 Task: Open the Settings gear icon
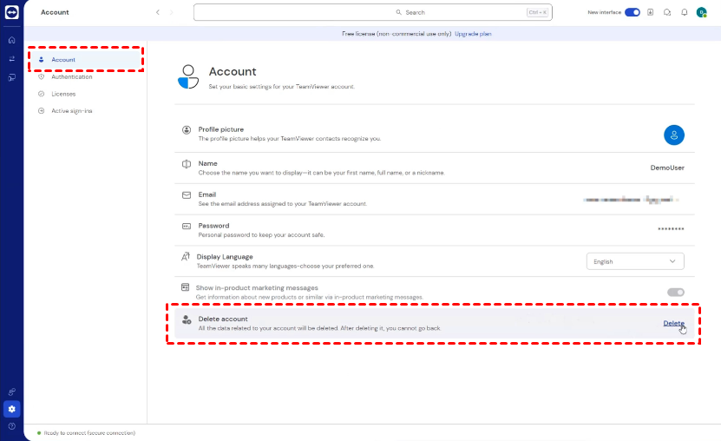[x=12, y=409]
